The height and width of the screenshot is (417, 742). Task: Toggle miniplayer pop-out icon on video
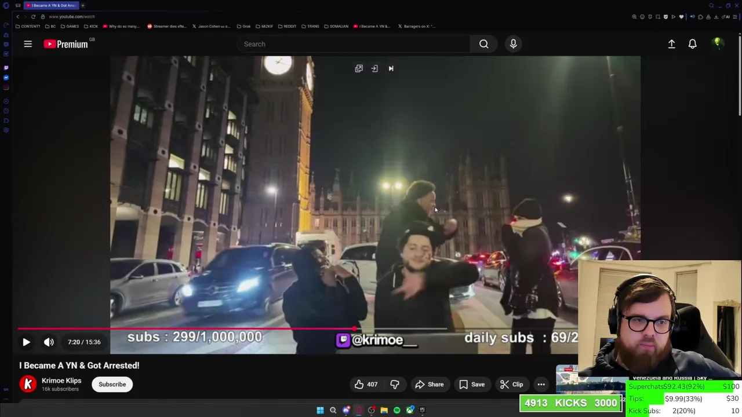pyautogui.click(x=359, y=68)
